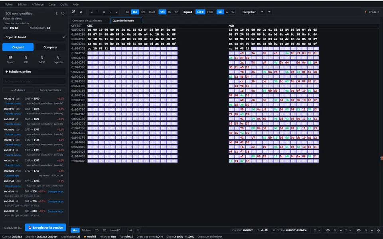
Task: Click the diamond marker icon in bottom bar
Action: [x=138, y=230]
